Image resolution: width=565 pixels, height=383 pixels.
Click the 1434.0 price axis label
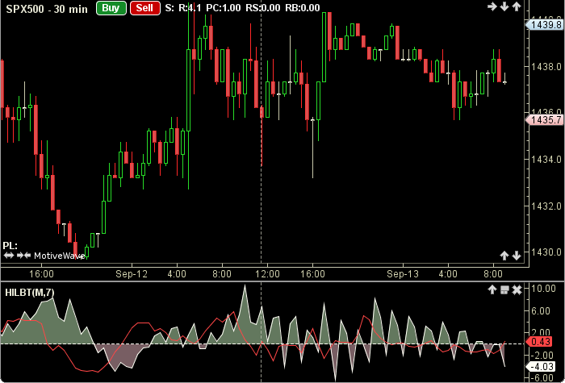coord(546,159)
